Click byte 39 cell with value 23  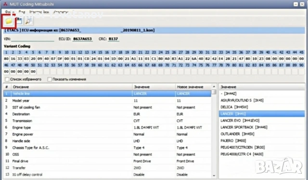[261, 59]
